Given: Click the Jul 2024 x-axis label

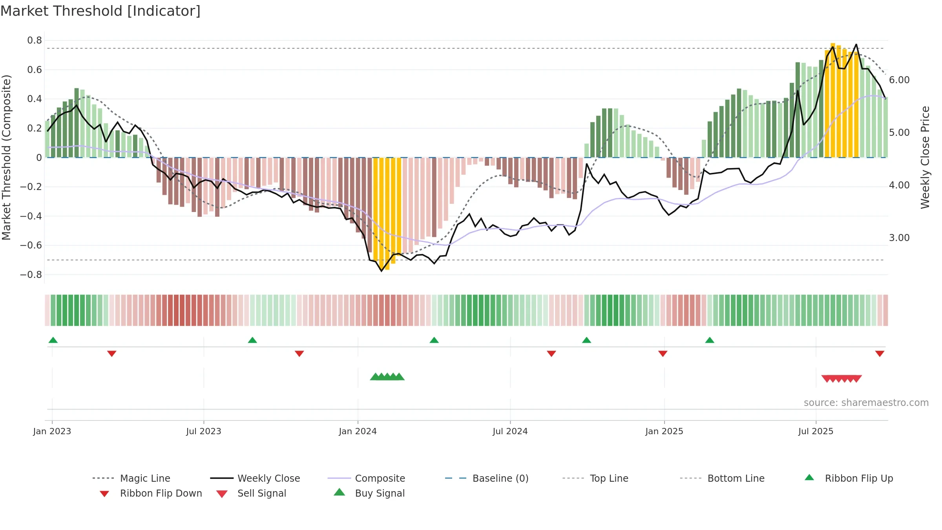Looking at the screenshot, I should coord(510,431).
